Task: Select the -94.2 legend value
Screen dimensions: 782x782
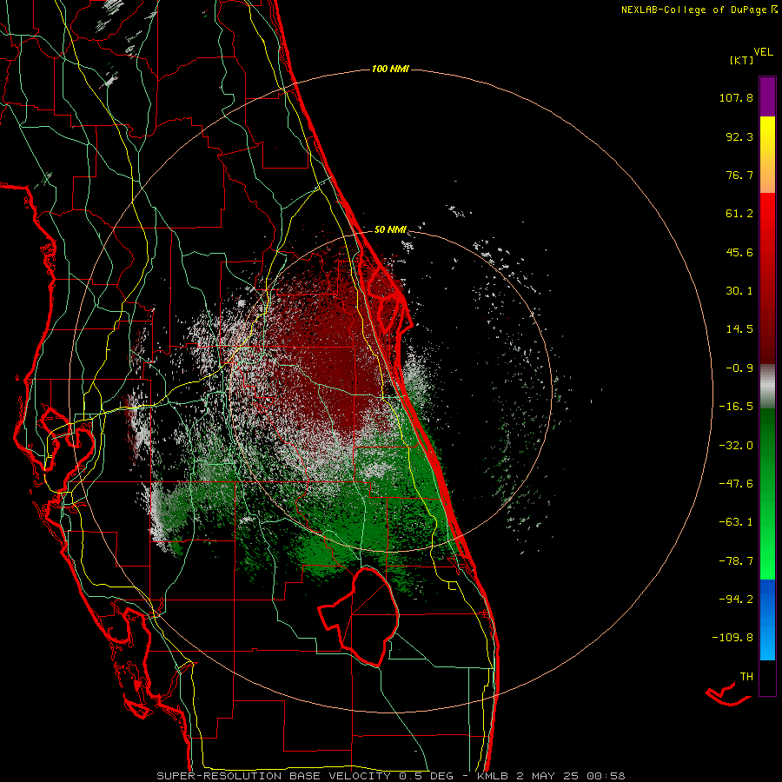Action: click(x=736, y=600)
